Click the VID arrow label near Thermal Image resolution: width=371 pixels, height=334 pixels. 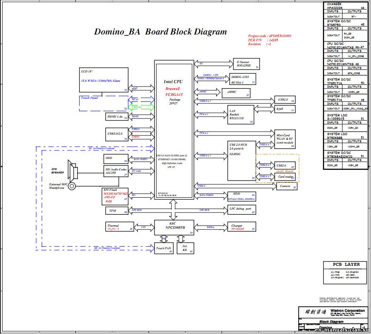tap(143, 227)
